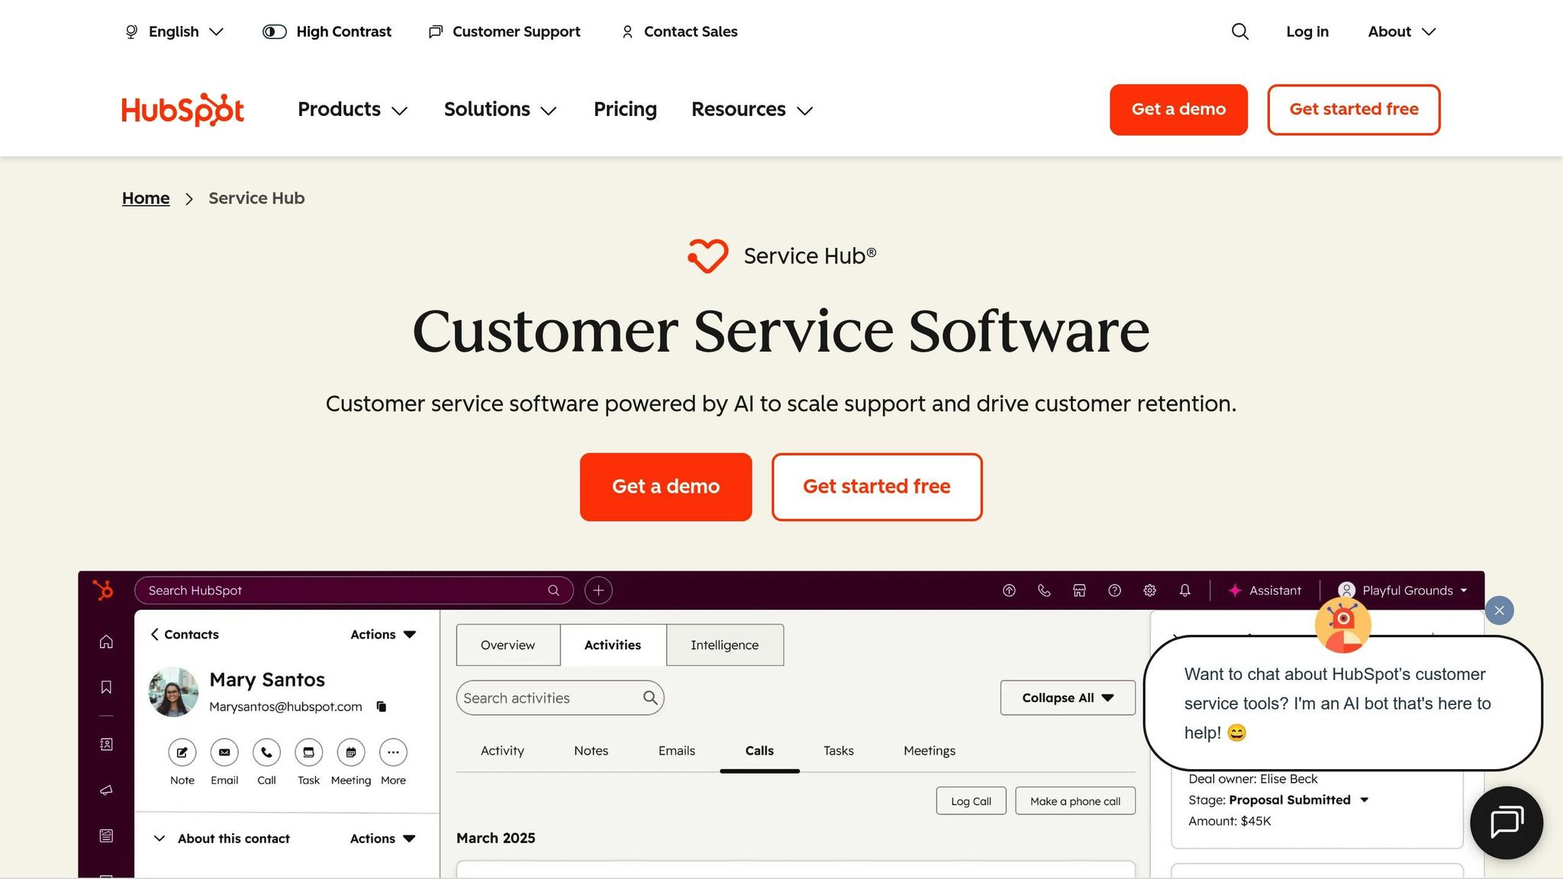Image resolution: width=1563 pixels, height=879 pixels.
Task: Click the Search activities field
Action: pyautogui.click(x=560, y=697)
